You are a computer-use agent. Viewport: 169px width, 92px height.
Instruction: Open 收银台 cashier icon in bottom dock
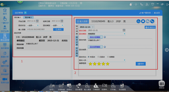click(69, 87)
